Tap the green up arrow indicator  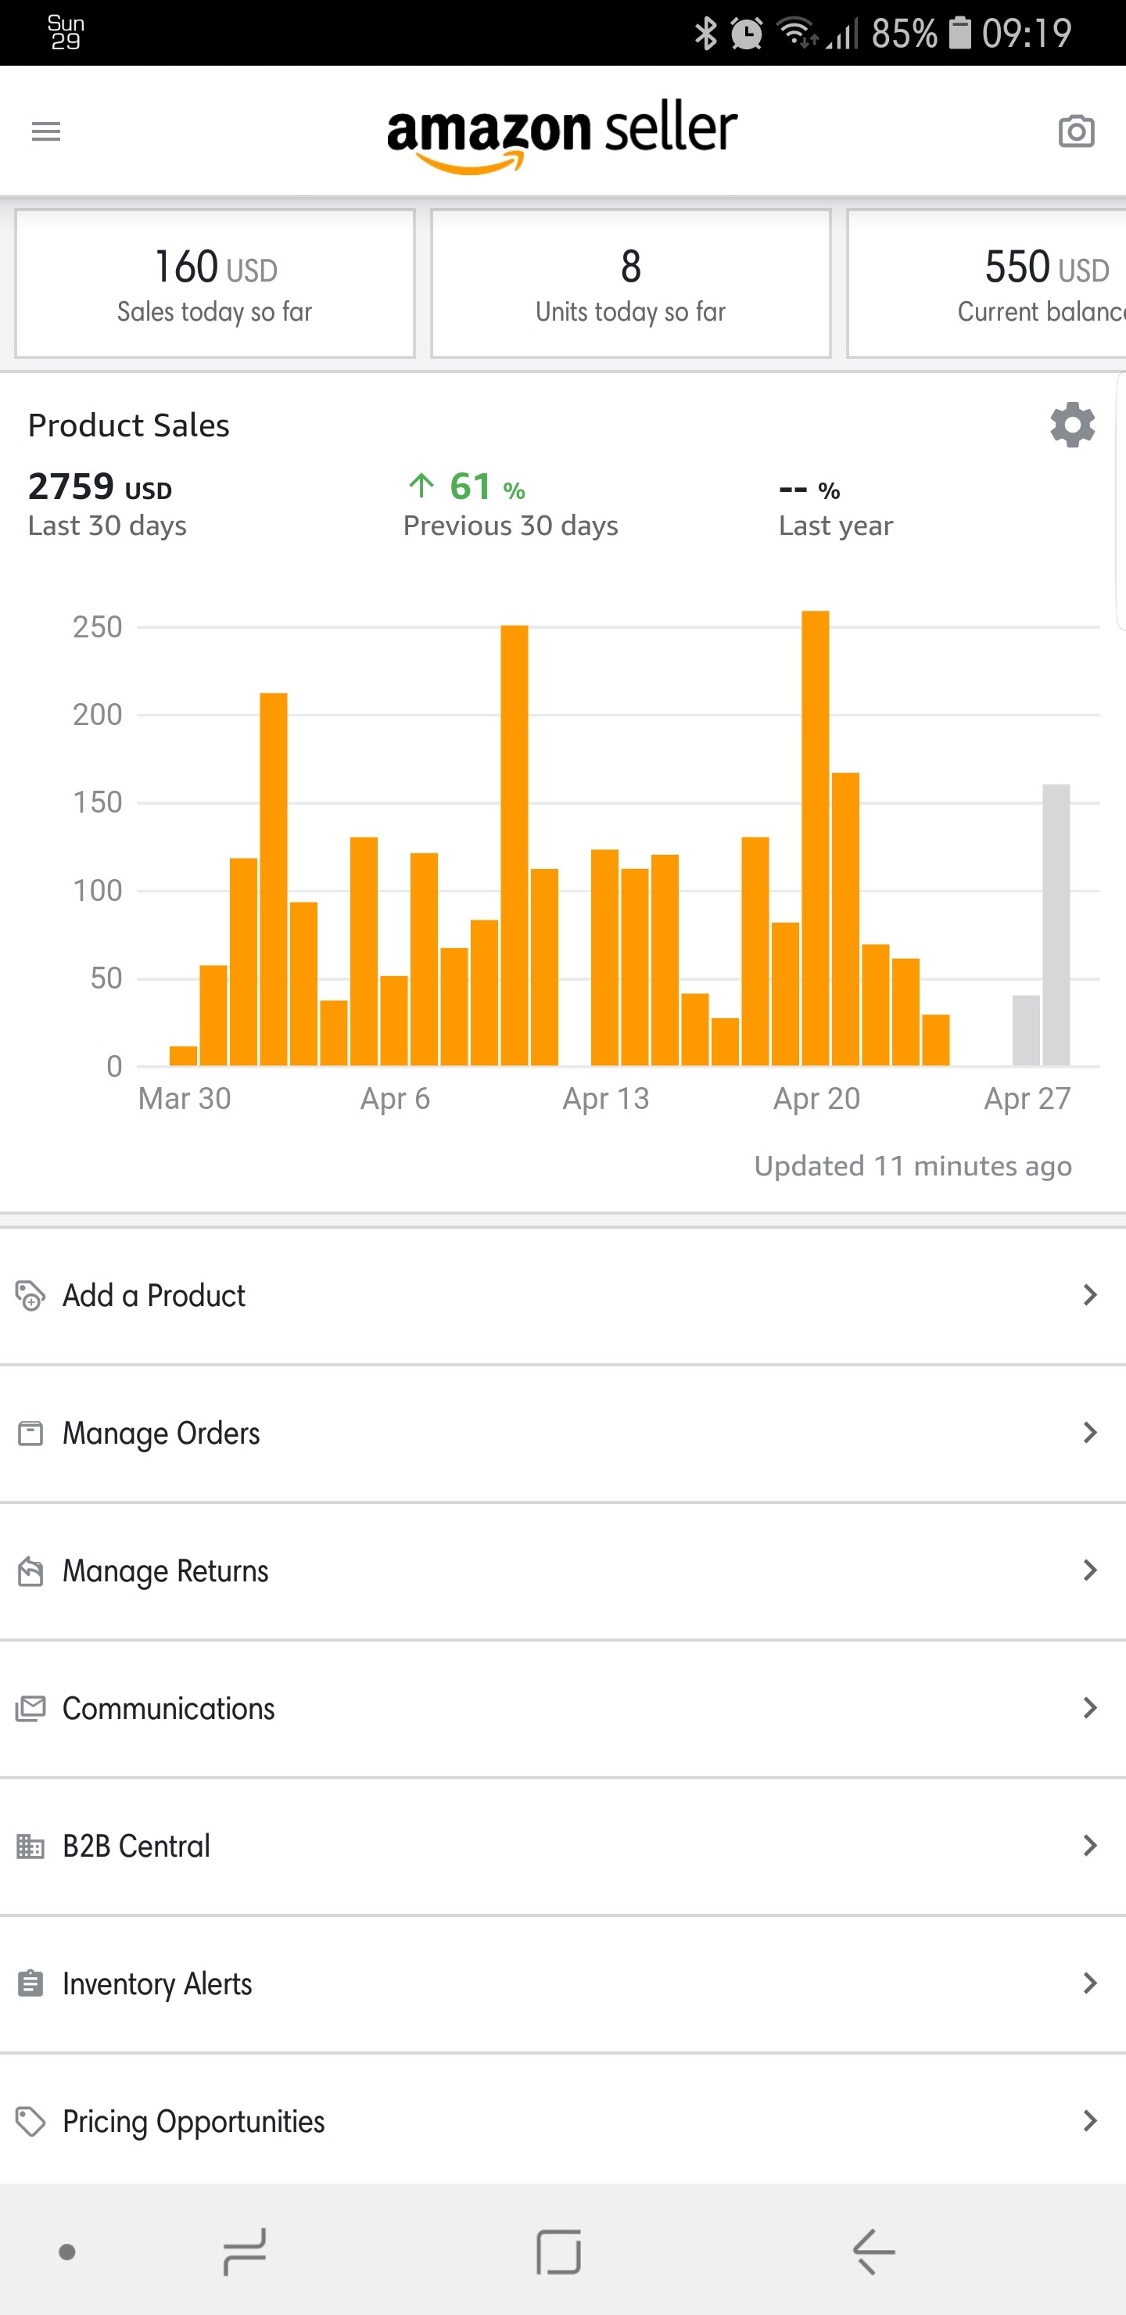(421, 486)
